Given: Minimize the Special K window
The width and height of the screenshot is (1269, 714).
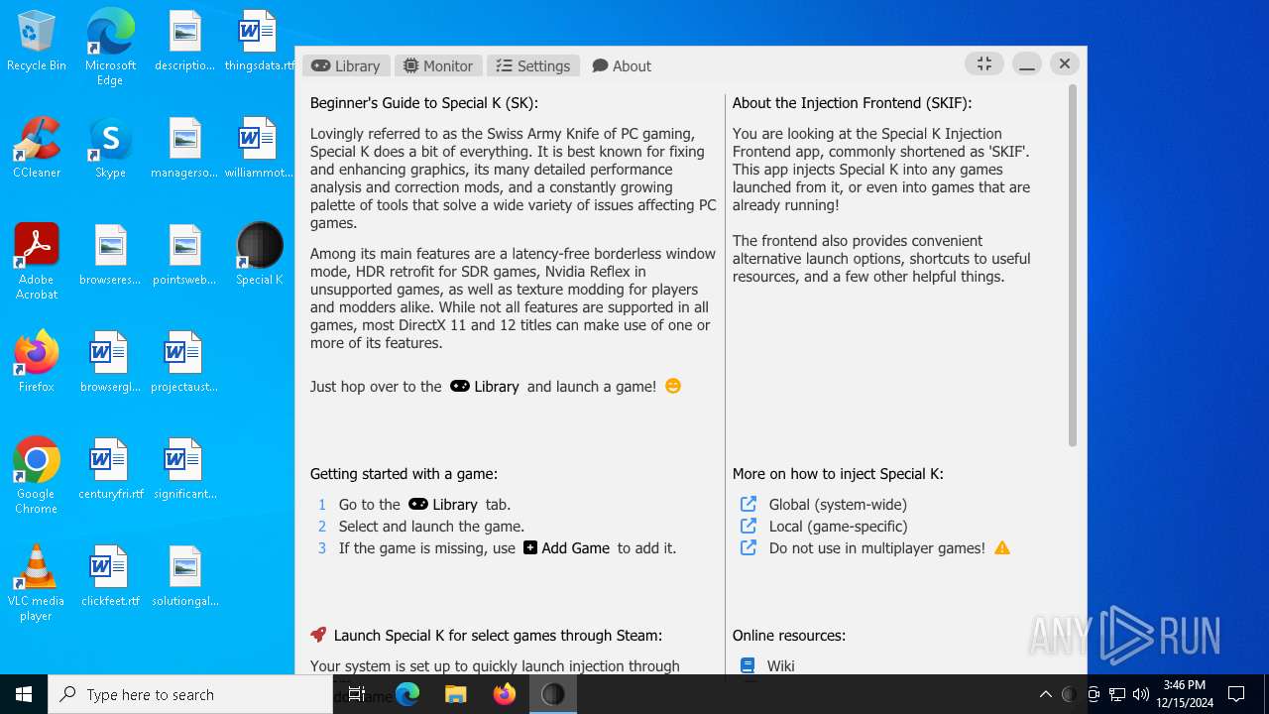Looking at the screenshot, I should (x=1027, y=63).
